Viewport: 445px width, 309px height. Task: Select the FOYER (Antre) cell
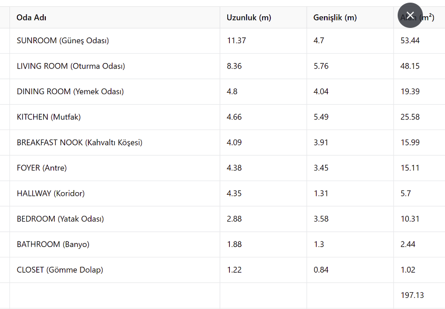point(42,168)
